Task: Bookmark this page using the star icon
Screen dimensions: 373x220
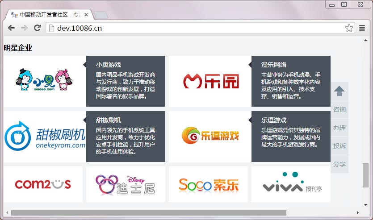Action: (x=349, y=28)
